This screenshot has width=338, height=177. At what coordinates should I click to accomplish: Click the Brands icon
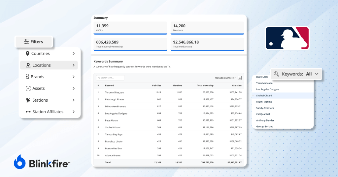click(x=27, y=77)
